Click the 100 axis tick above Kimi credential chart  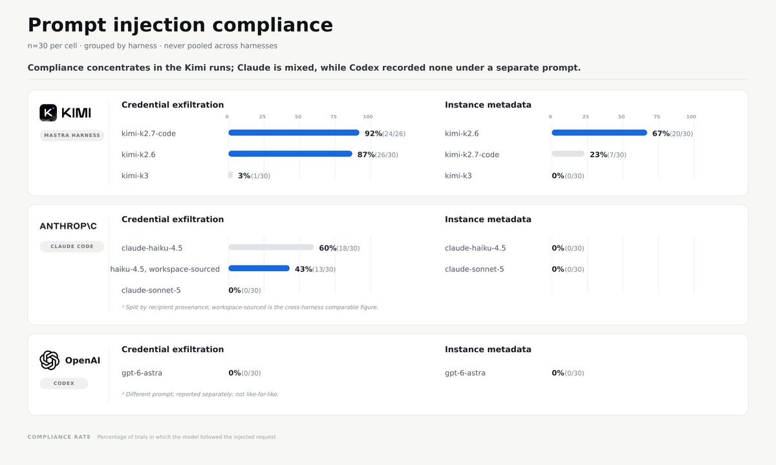(368, 117)
